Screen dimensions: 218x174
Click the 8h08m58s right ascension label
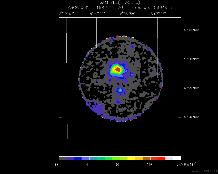coord(128,14)
